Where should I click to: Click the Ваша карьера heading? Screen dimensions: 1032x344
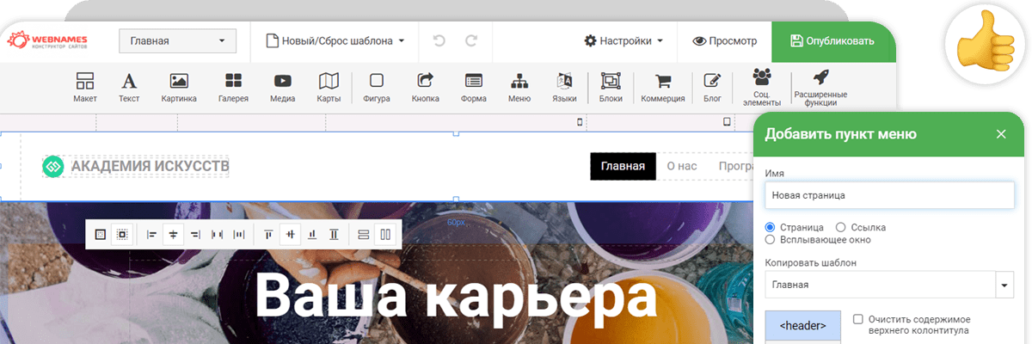pos(456,296)
